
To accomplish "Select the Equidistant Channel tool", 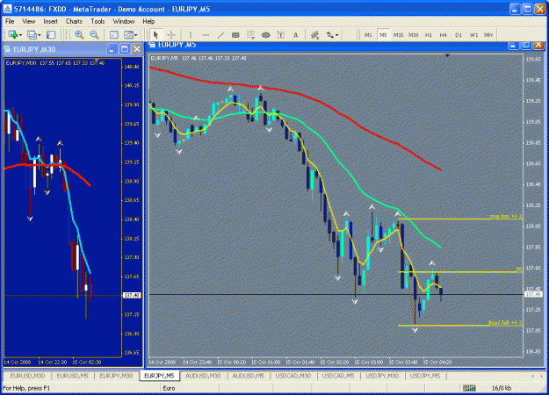I will 250,34.
